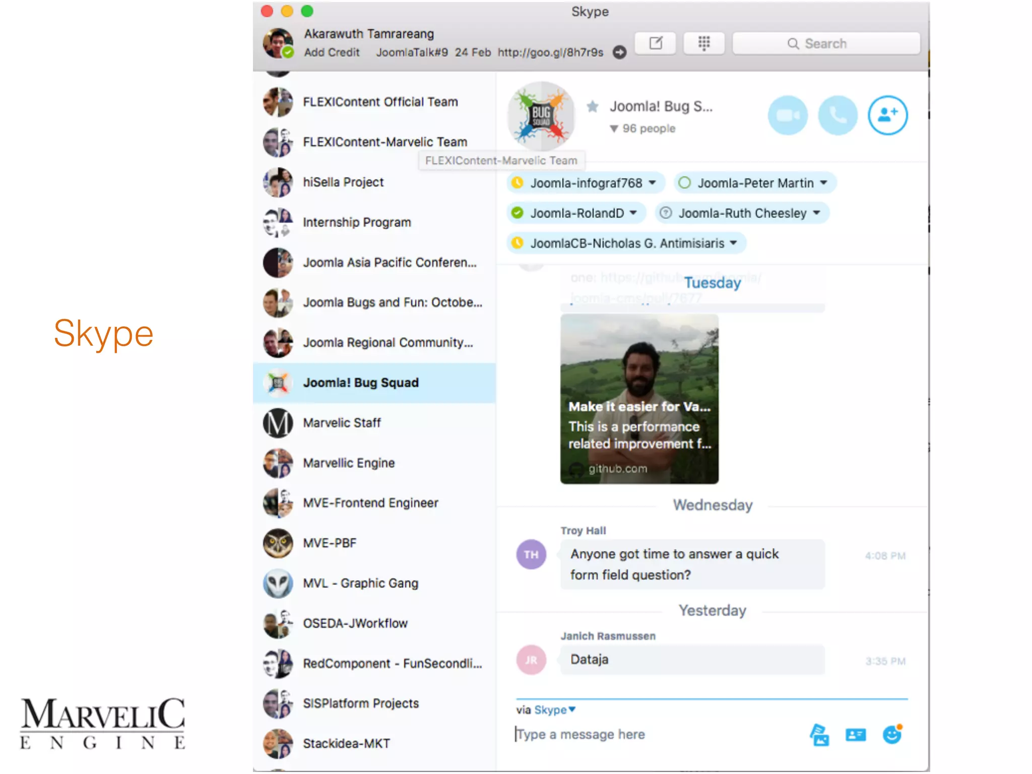Open SISPlatform Projects conversation

(374, 703)
